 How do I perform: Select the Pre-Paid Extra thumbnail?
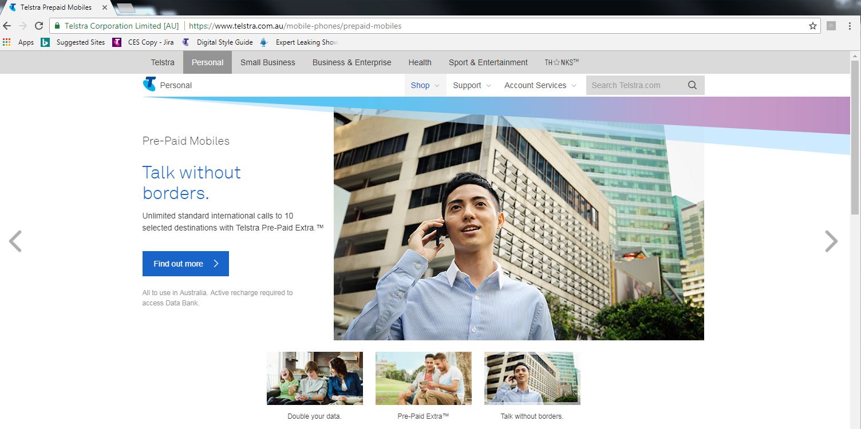(423, 379)
